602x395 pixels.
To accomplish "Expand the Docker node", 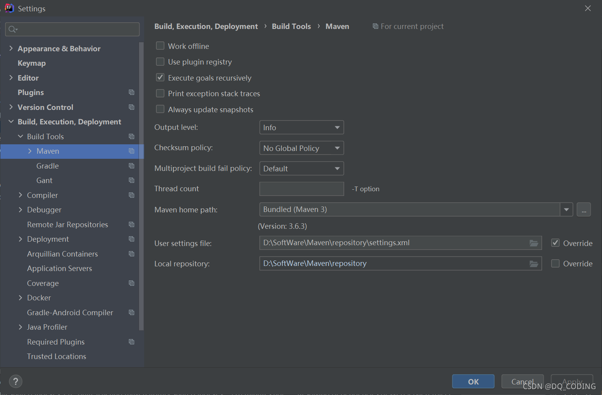I will point(20,298).
